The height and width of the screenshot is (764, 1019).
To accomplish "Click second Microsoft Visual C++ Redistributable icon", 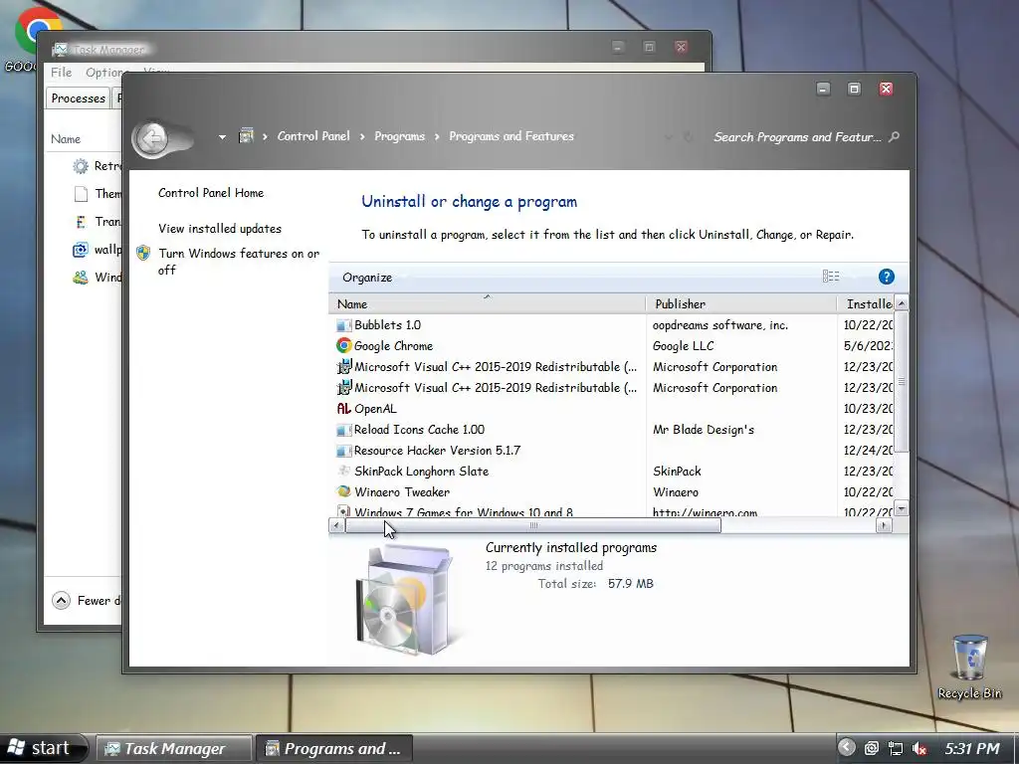I will (343, 387).
